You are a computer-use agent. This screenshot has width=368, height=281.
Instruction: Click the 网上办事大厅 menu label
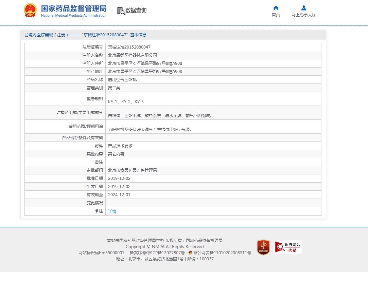point(304,15)
